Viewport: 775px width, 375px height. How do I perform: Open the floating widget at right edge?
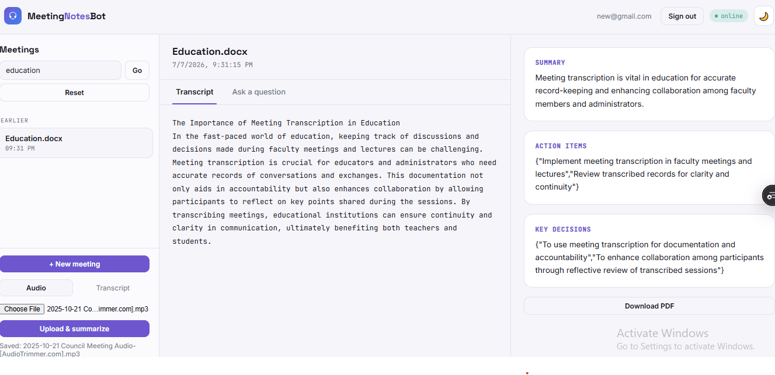769,195
